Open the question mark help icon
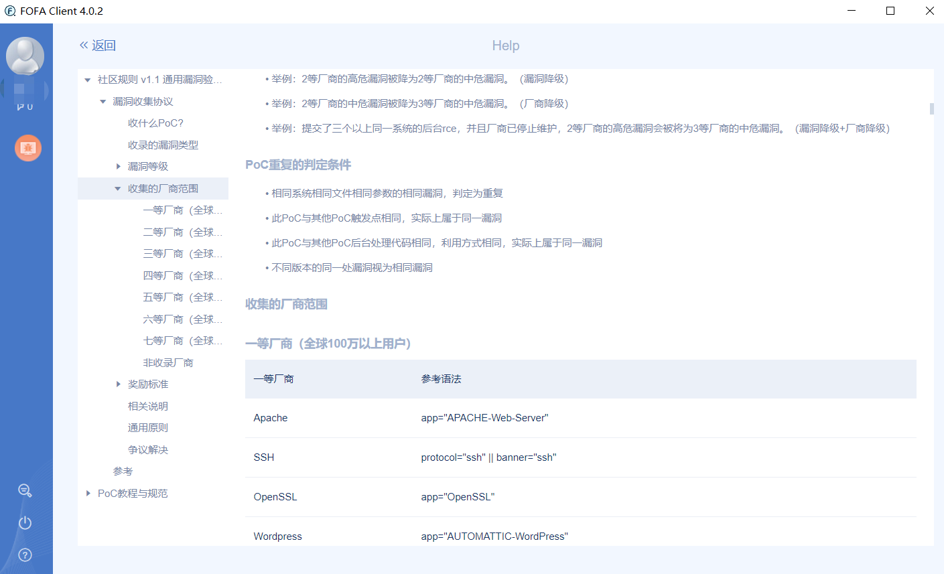Screen dimensions: 944x574 (x=25, y=555)
